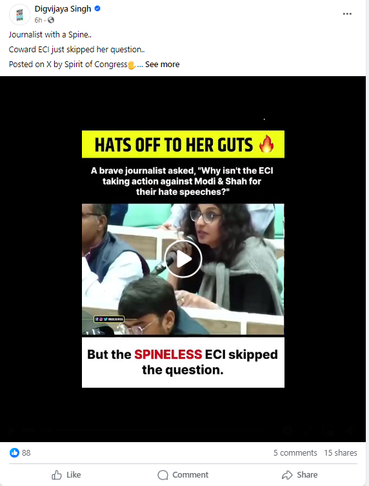The height and width of the screenshot is (486, 369).
Task: Open the Digvijaya Singh name link
Action: click(x=63, y=9)
